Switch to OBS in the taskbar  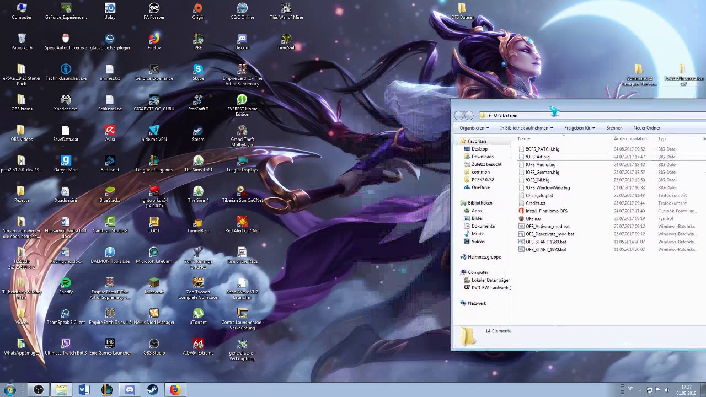(39, 390)
